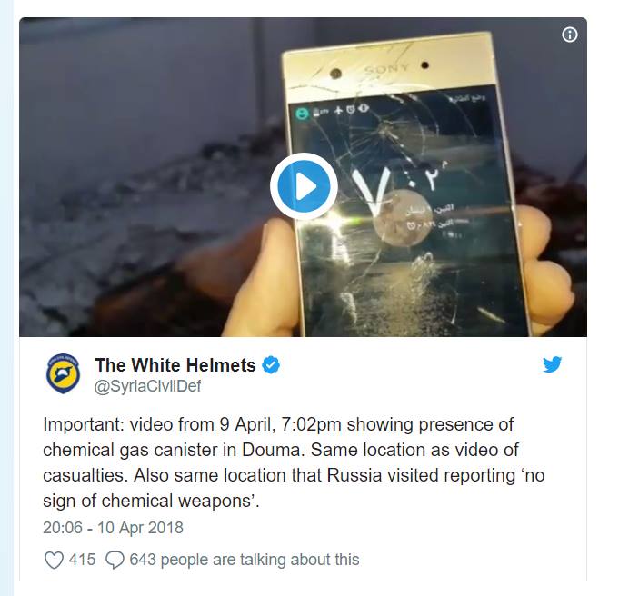Click the SONY logo in the video frame
The width and height of the screenshot is (629, 596).
pyautogui.click(x=386, y=68)
